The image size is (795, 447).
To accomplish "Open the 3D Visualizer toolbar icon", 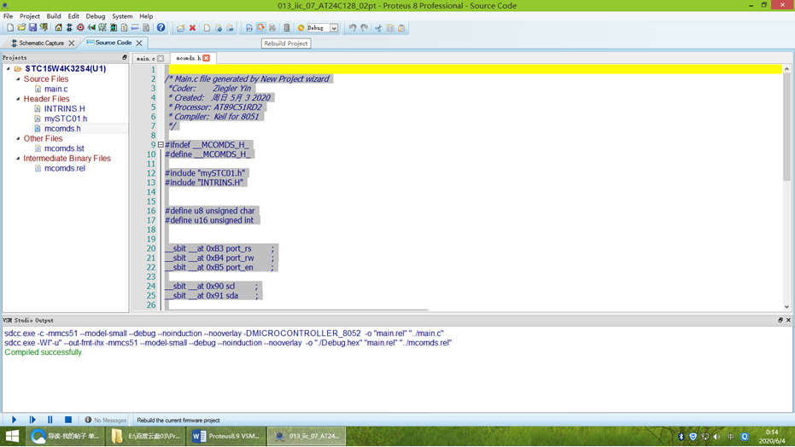I will [91, 28].
